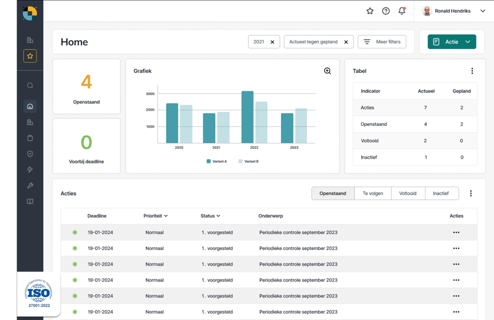Click the star favorites icon in the sidebar

(30, 56)
